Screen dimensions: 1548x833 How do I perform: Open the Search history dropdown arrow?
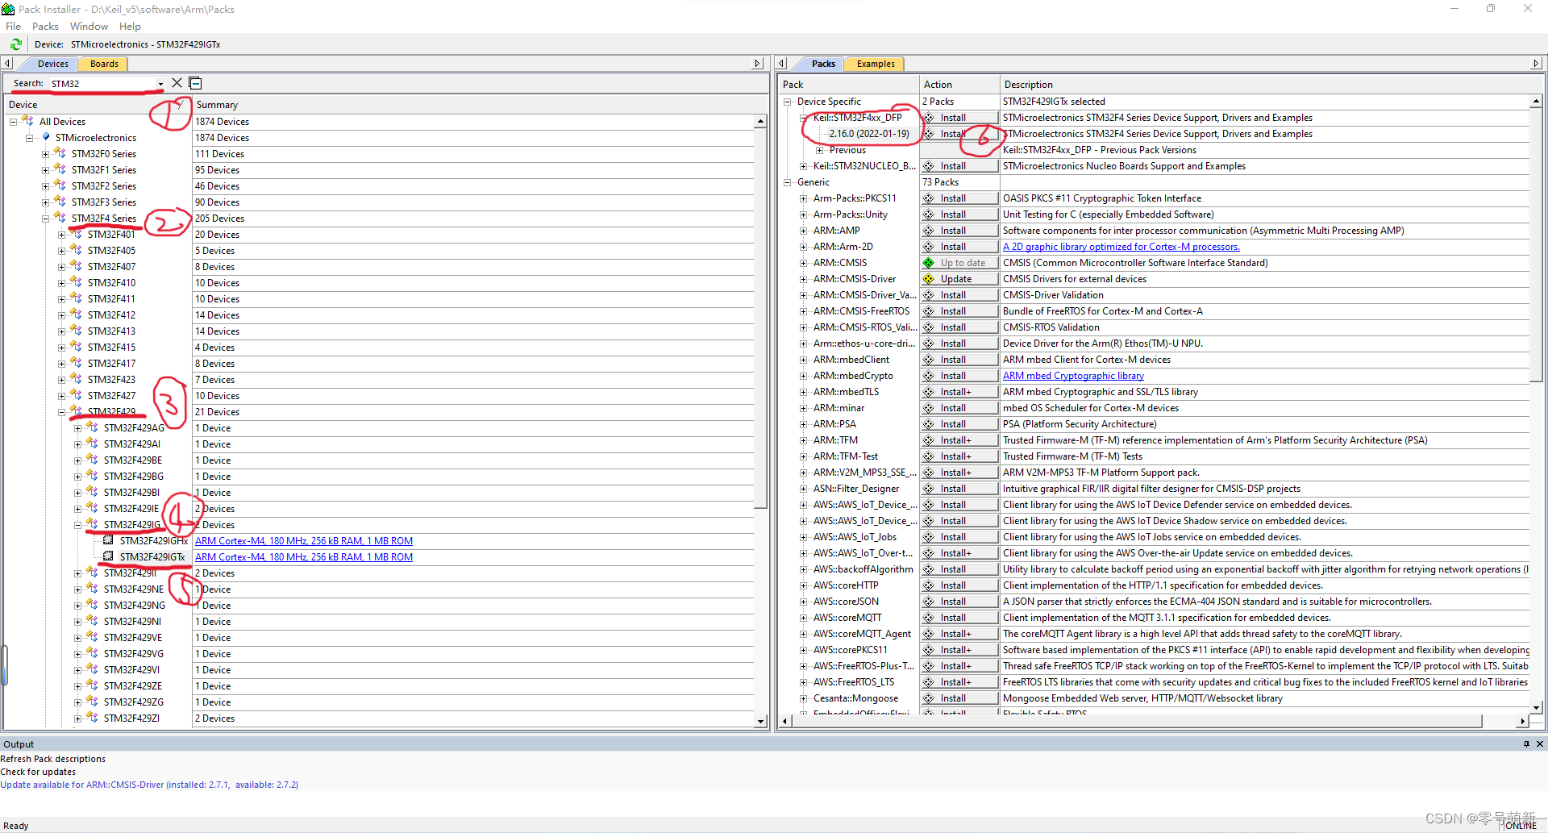[160, 84]
